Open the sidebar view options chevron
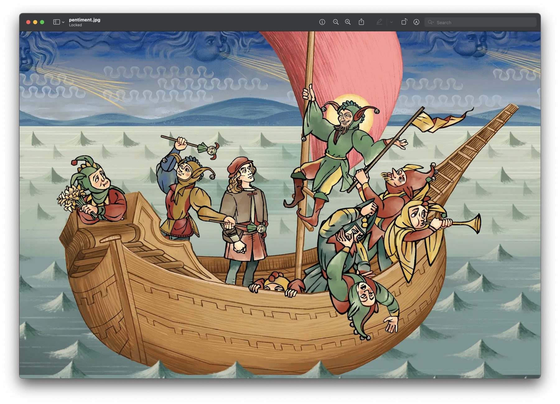Screen dimensions: 560x404 click(63, 22)
